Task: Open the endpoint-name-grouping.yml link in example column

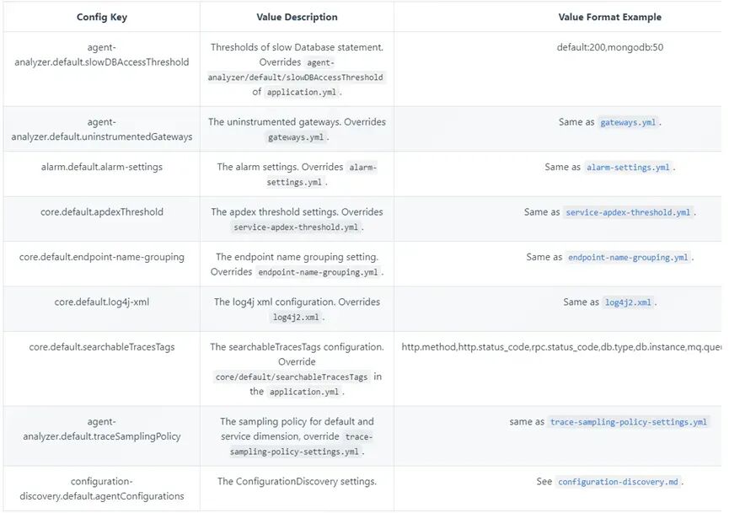Action: pos(628,257)
